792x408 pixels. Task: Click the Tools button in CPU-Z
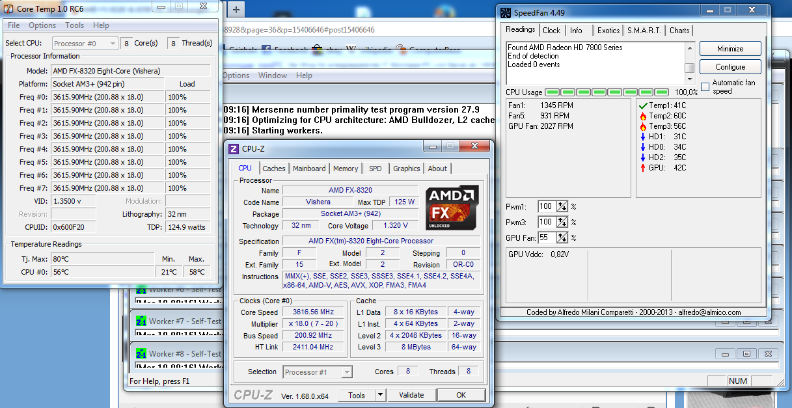click(357, 395)
